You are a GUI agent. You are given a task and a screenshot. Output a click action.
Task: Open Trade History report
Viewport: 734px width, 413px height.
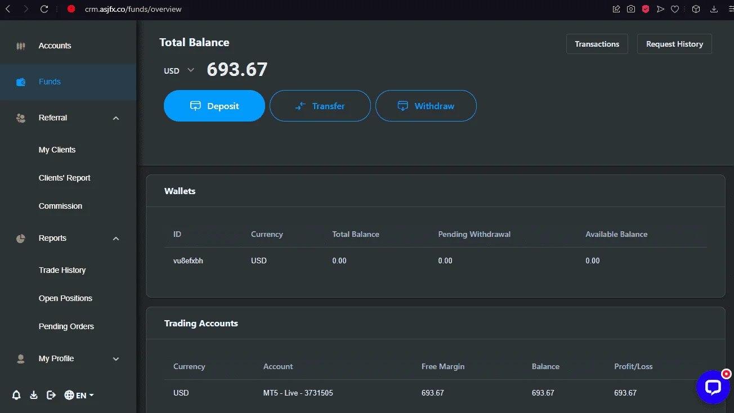click(x=62, y=270)
